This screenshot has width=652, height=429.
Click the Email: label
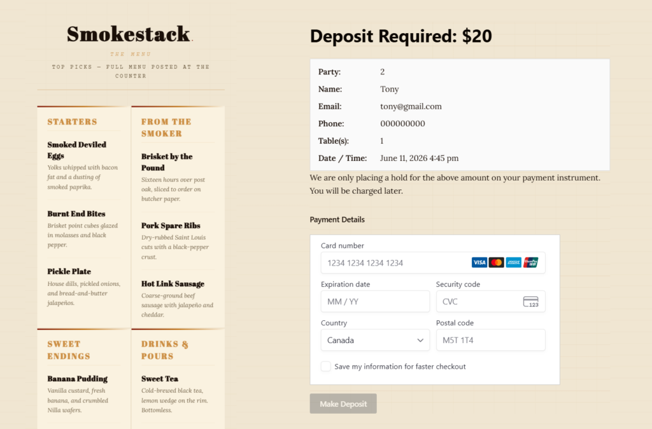point(330,106)
